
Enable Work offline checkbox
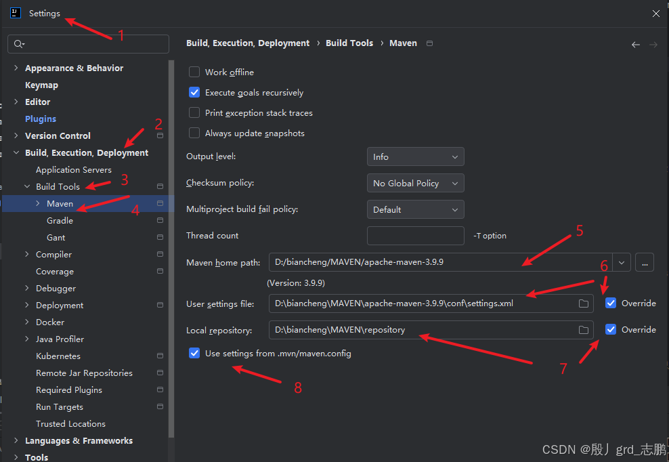pos(194,72)
